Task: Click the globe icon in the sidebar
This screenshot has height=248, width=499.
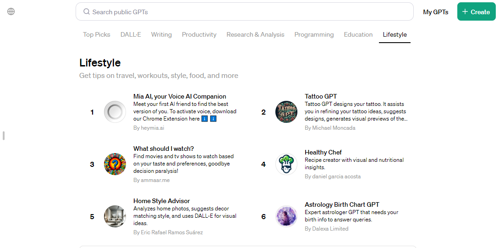Action: tap(11, 11)
